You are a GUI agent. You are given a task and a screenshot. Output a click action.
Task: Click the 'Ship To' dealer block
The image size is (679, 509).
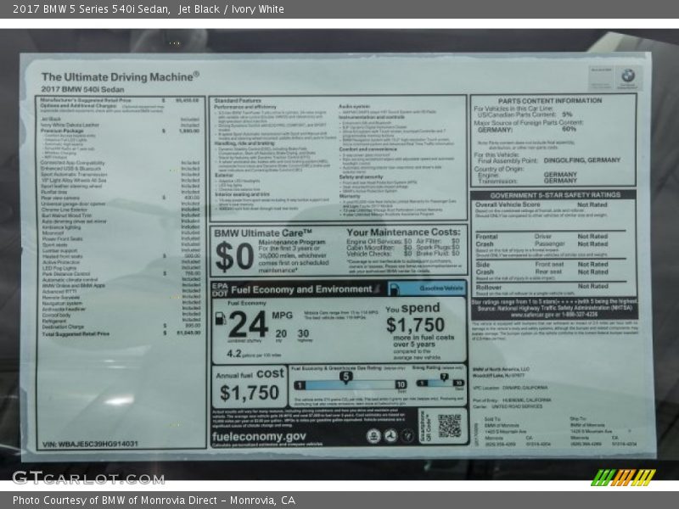[603, 432]
